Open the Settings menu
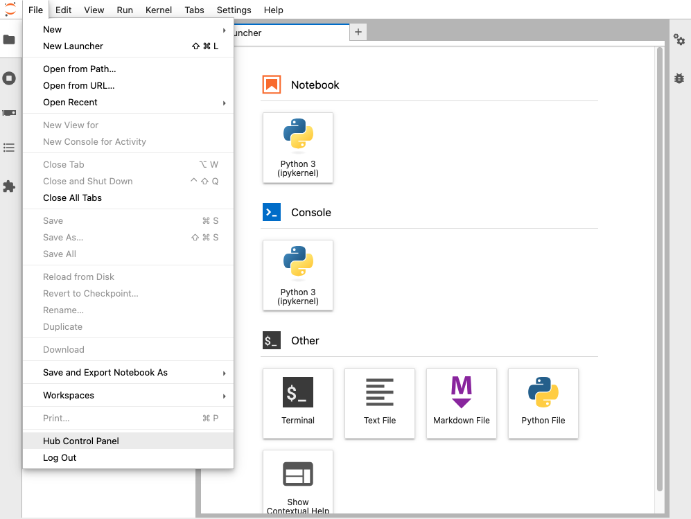Image resolution: width=691 pixels, height=519 pixels. click(x=234, y=10)
